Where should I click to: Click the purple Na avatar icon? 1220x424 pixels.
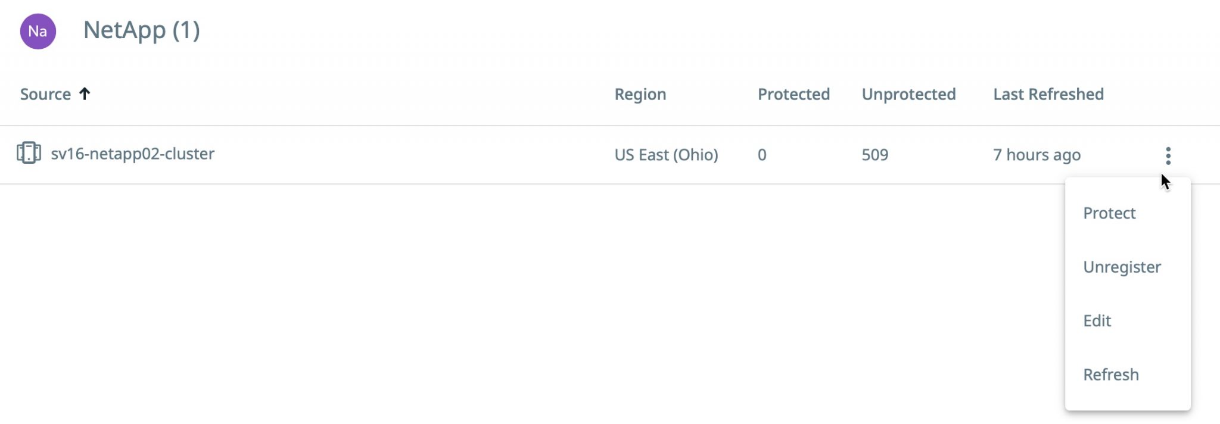(x=38, y=31)
